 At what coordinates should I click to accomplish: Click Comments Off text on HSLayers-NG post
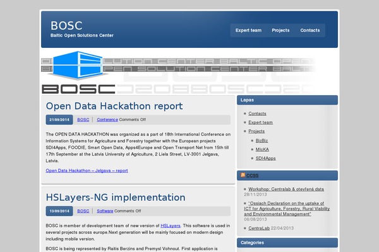pos(128,211)
